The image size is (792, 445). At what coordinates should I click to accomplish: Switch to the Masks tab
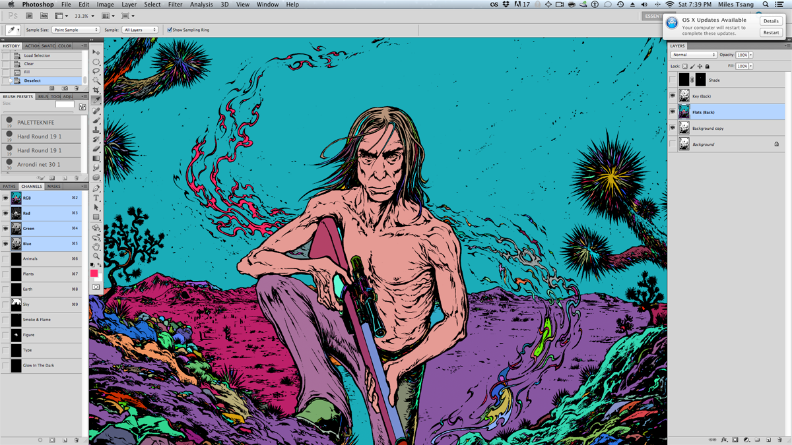click(x=53, y=187)
